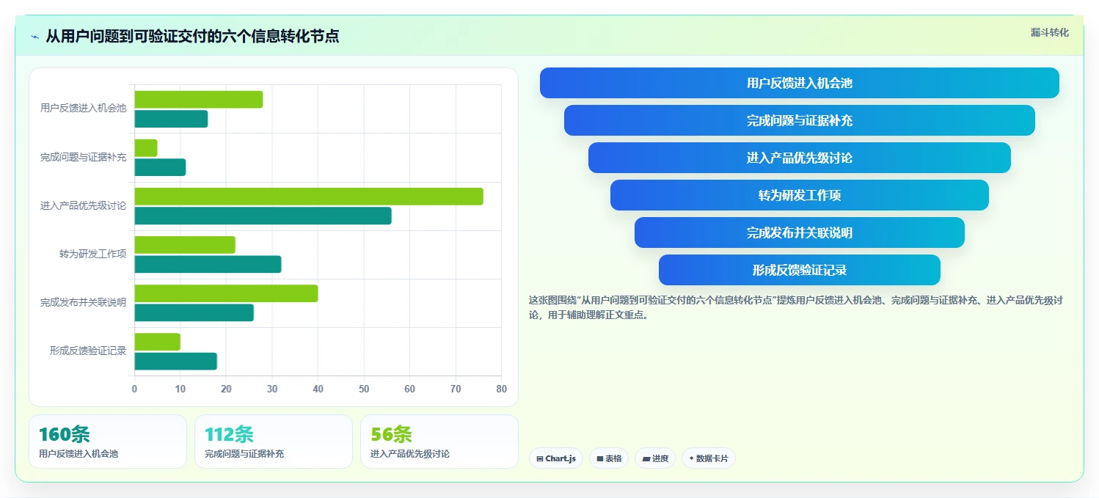The height and width of the screenshot is (498, 1099).
Task: Click the light green bar for 完成发布并关联说明
Action: click(x=226, y=293)
